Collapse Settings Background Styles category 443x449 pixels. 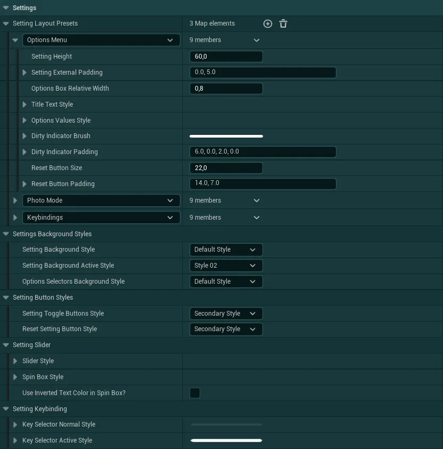6,234
